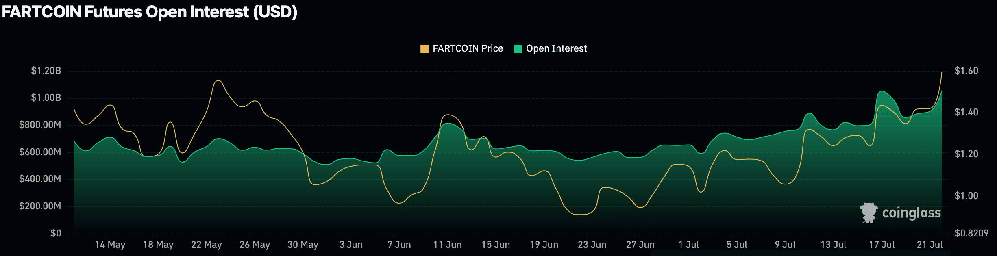Screen dimensions: 997x256
Task: Click the $200.00M left axis label
Action: click(x=40, y=206)
